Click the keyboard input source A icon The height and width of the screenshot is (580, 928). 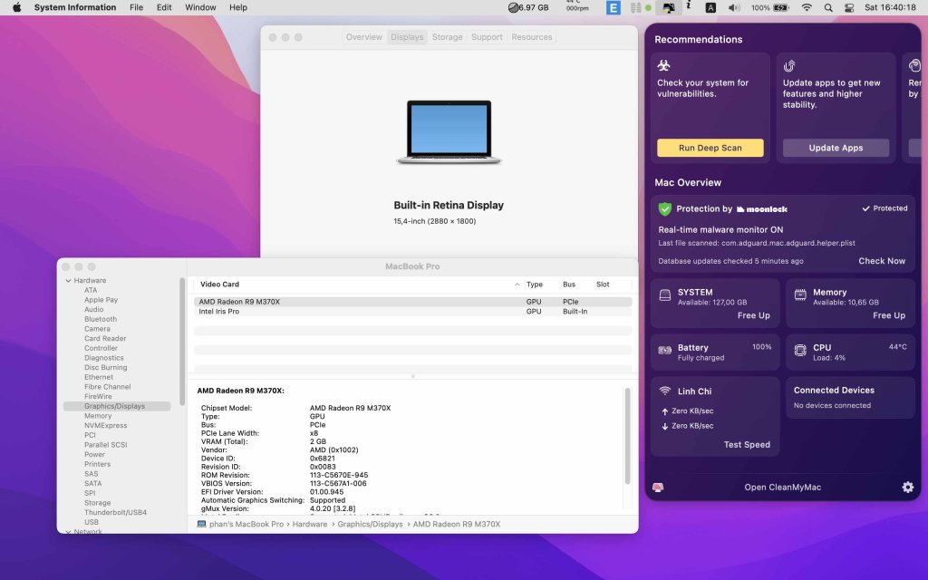710,7
